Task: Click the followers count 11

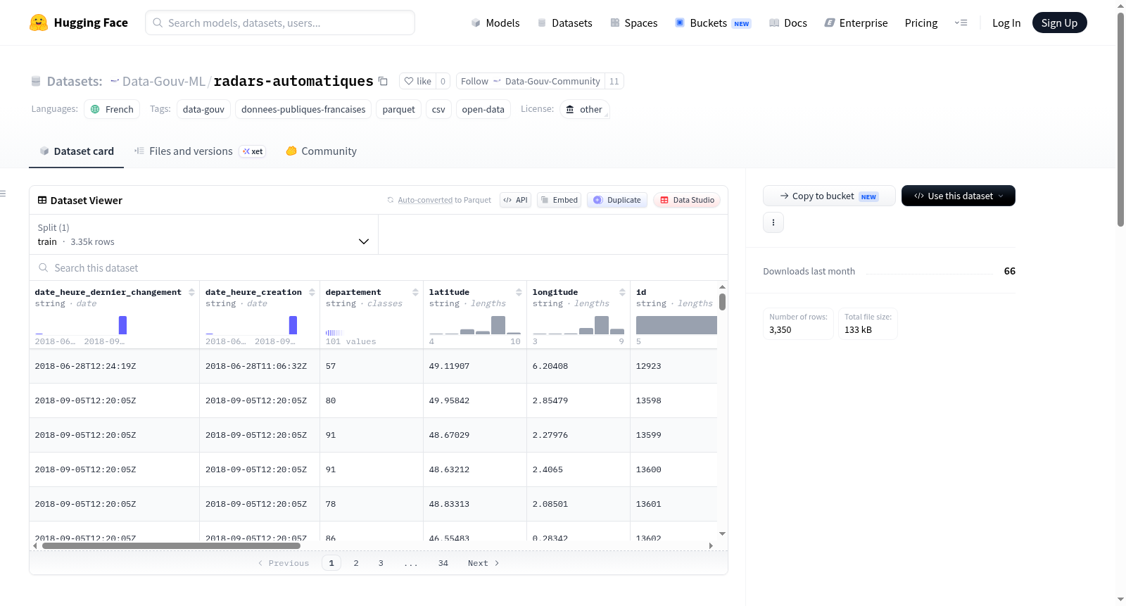Action: tap(614, 81)
